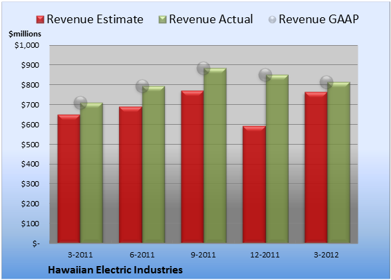Click the '$800' y-axis value

point(30,85)
